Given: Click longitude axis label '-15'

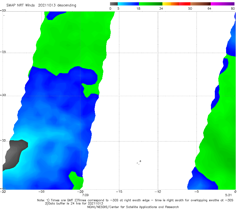Looking at the screenshot, I should [119, 192].
